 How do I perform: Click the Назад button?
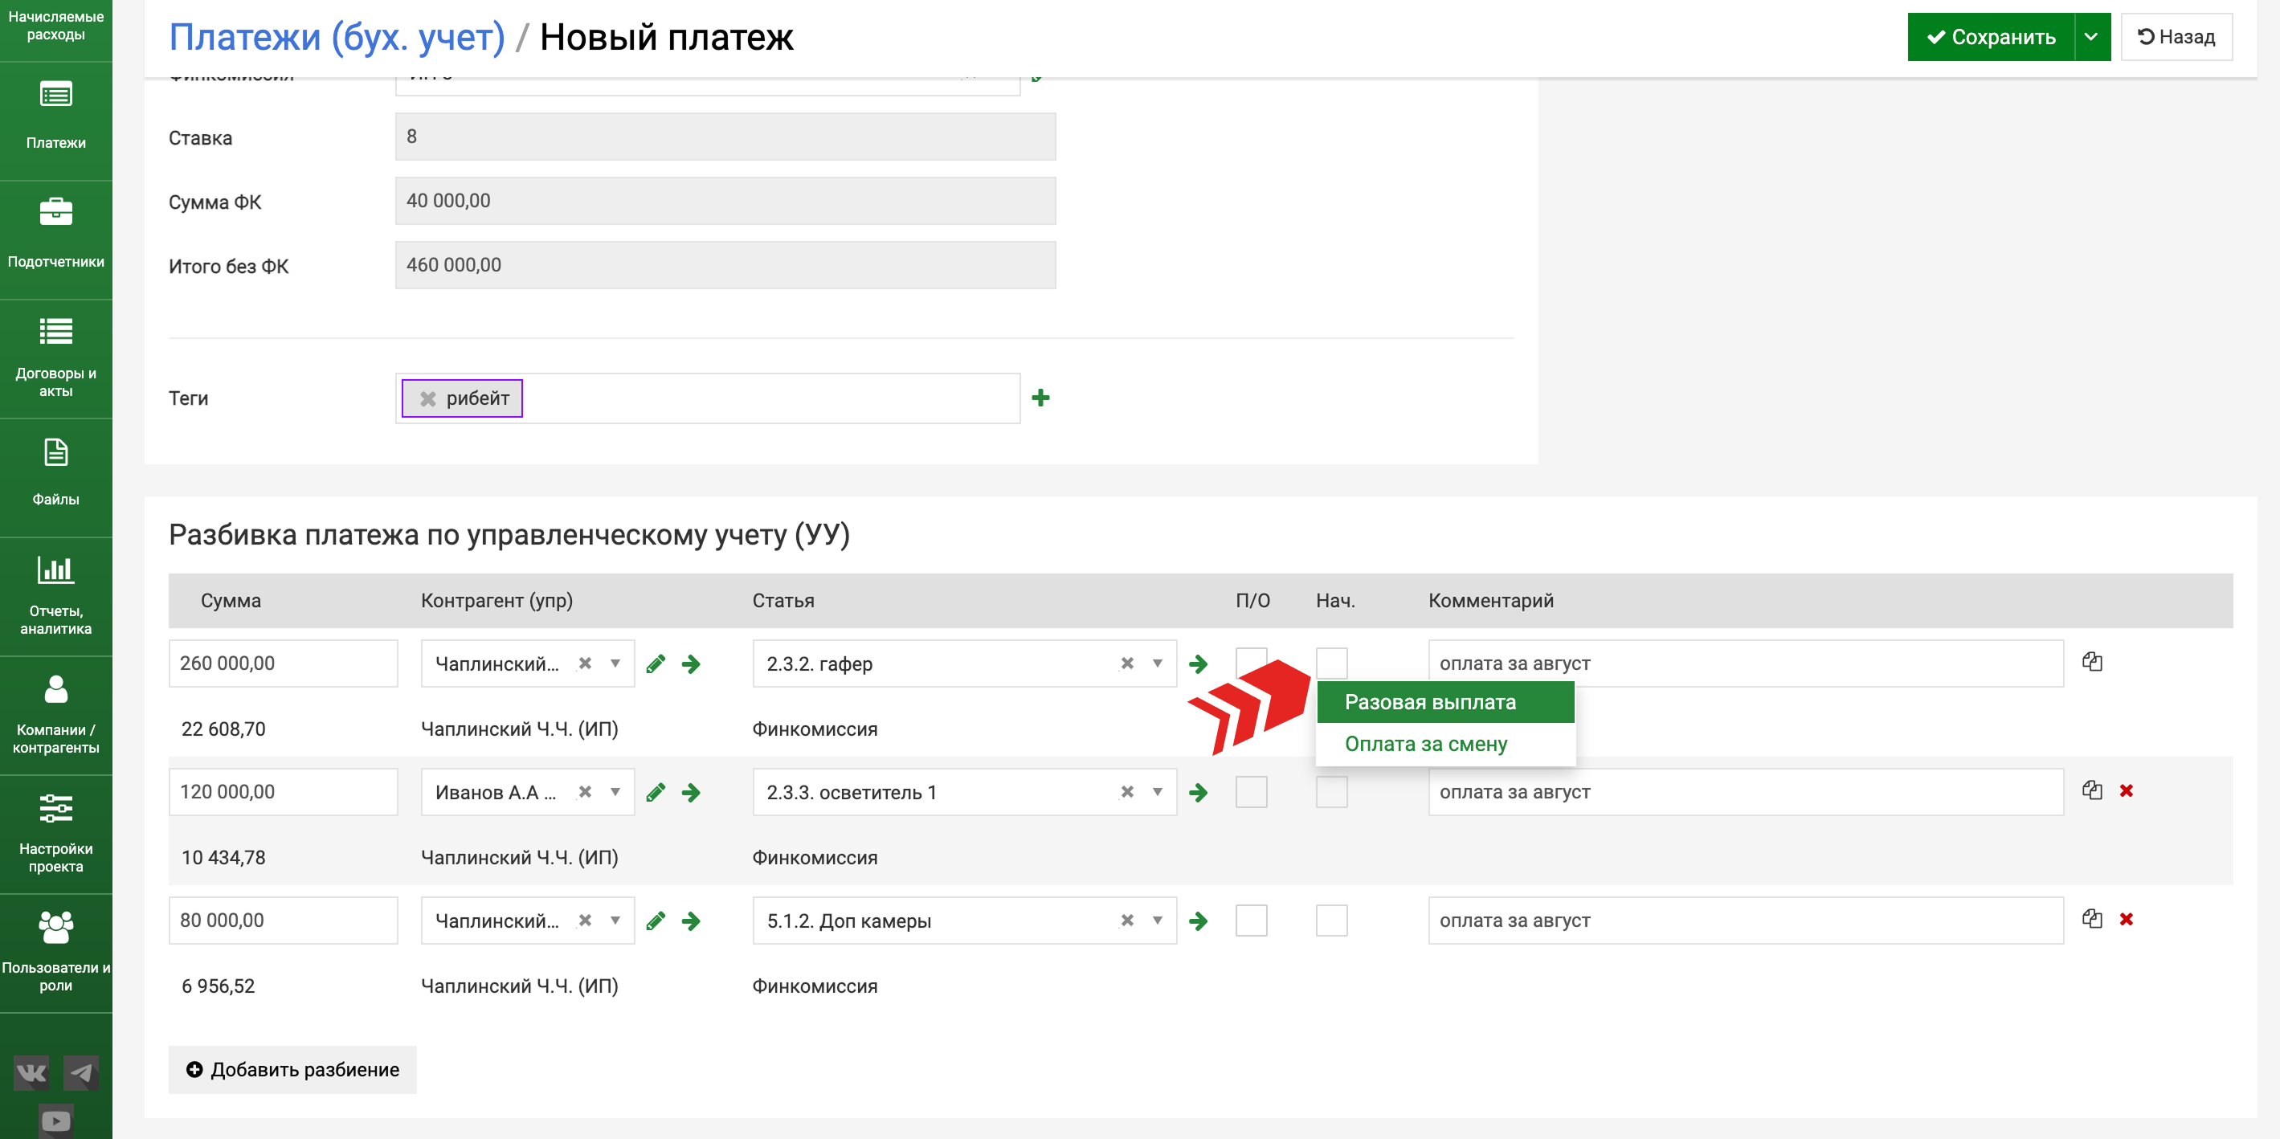2176,37
